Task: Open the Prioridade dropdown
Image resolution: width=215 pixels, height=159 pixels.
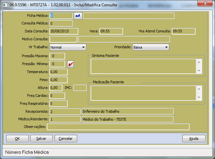Action: (151, 47)
